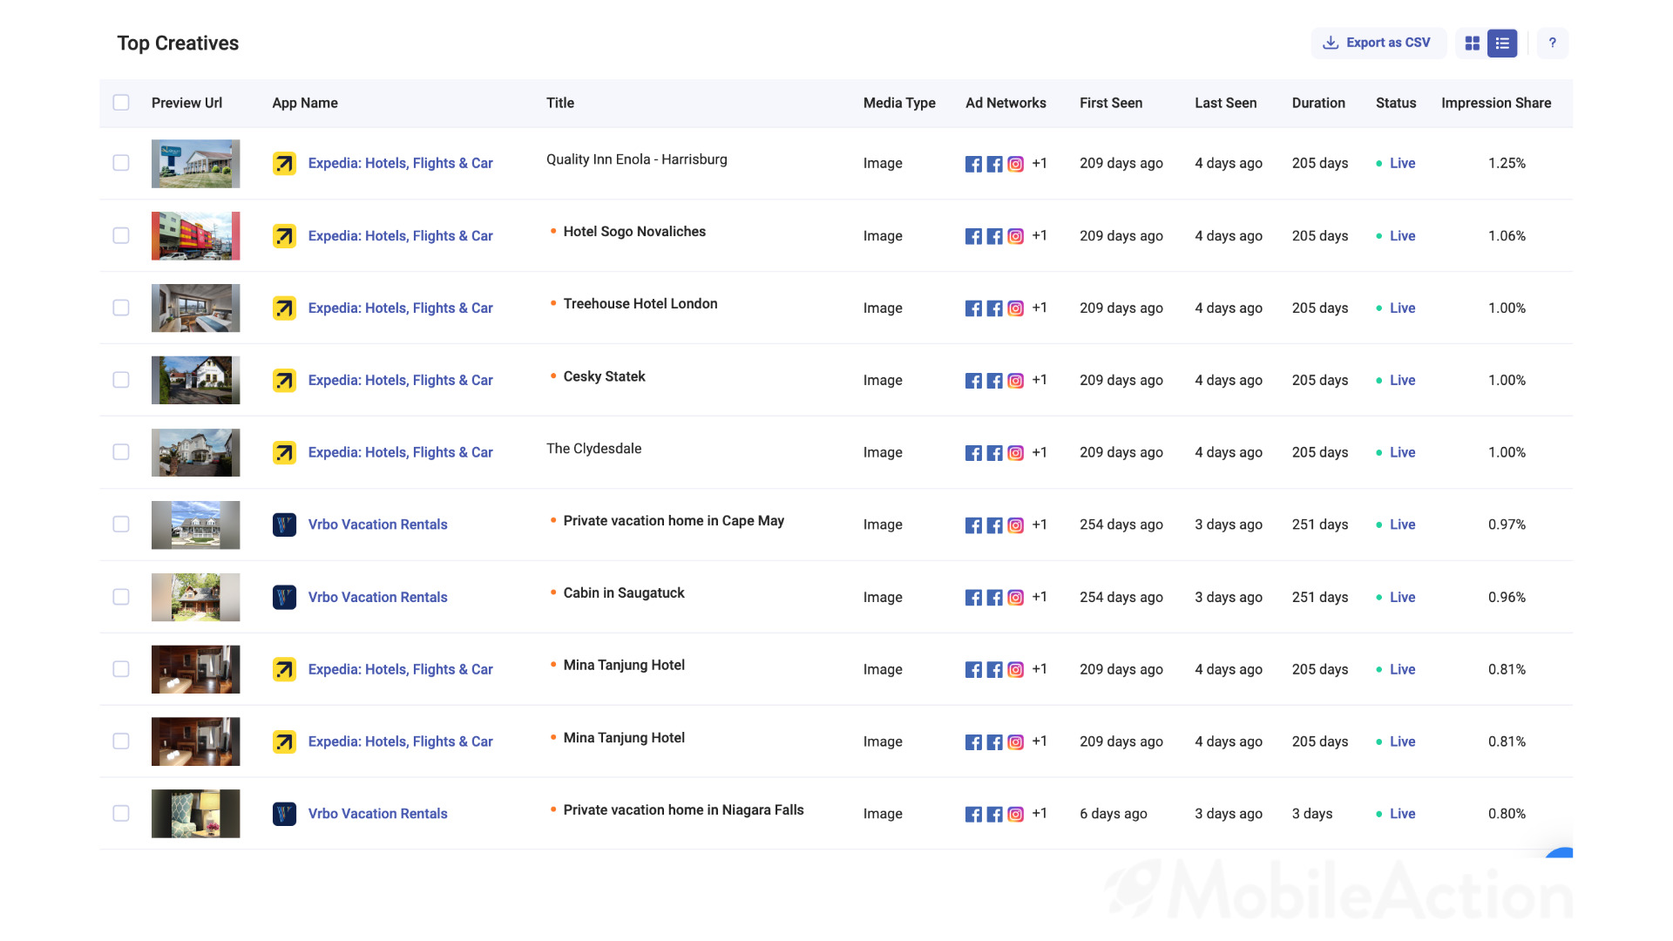1673x941 pixels.
Task: Open Hotel Sogo Novaliches preview thumbnail
Action: (x=195, y=236)
